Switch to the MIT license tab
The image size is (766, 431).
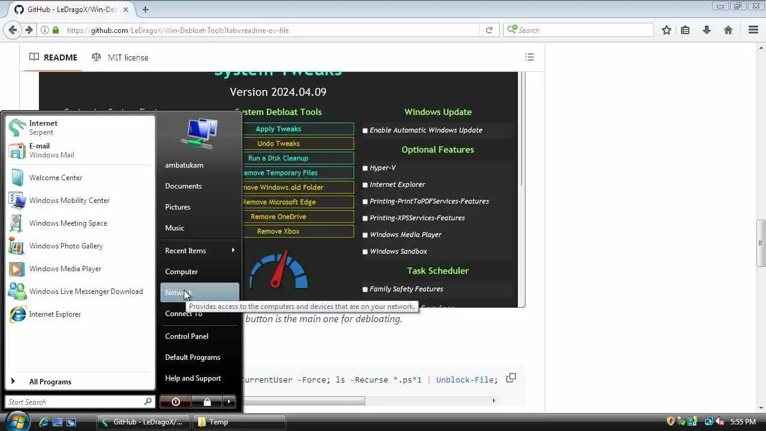tap(120, 57)
